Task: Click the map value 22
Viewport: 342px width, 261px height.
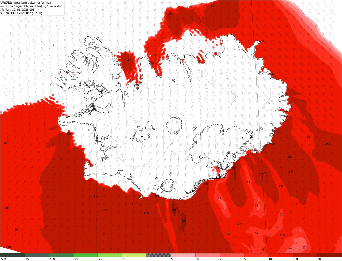Action: click(304, 247)
